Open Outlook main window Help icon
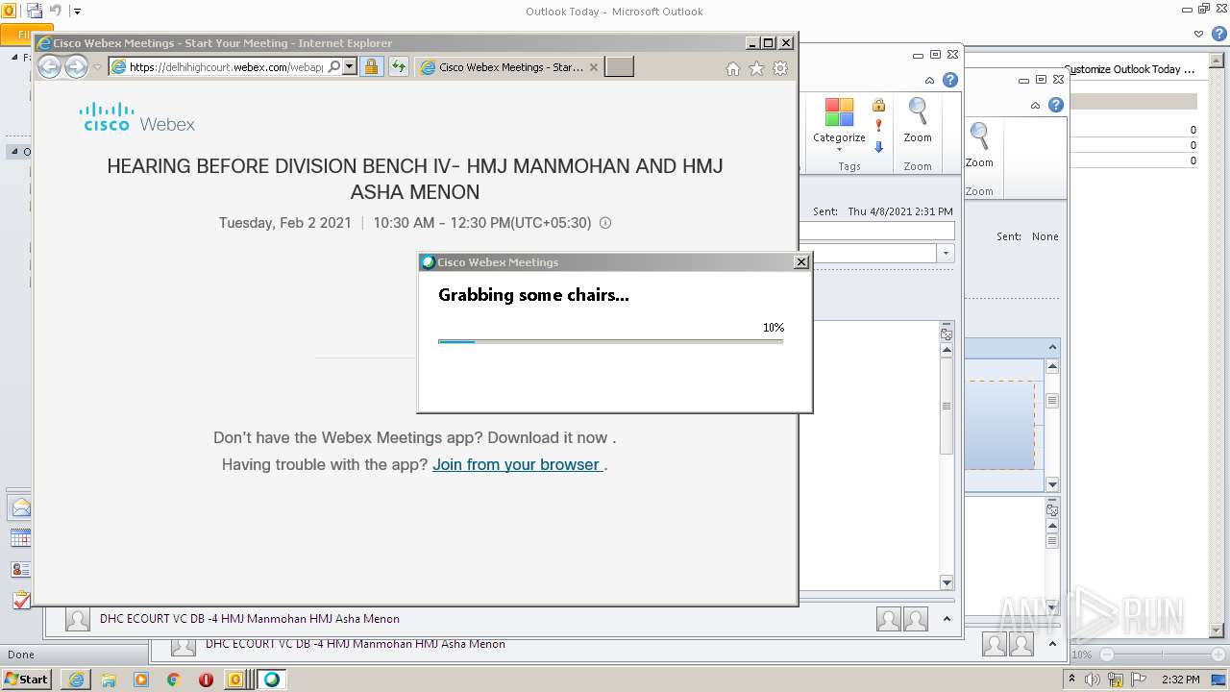Screen dimensions: 1230x692 tap(1218, 34)
